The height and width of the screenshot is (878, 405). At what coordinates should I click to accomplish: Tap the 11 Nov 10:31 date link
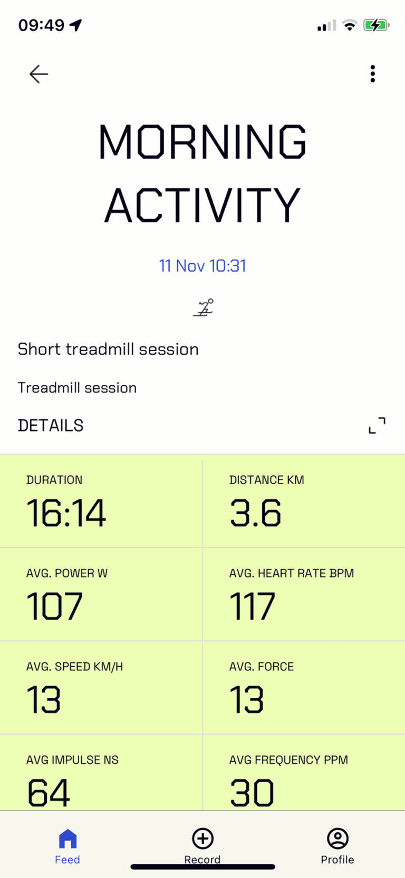[202, 266]
